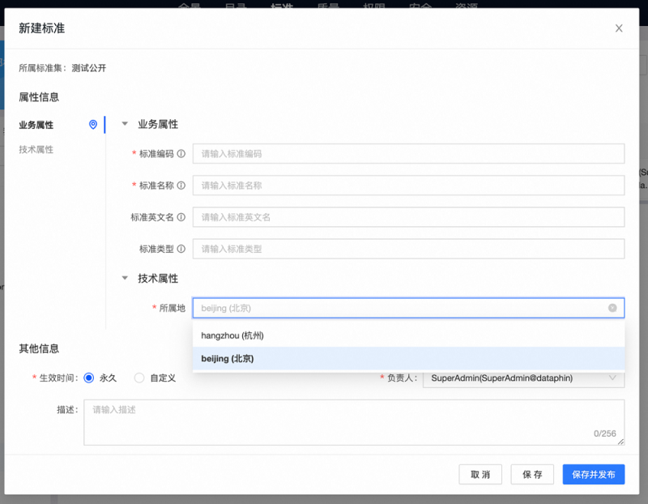The image size is (648, 504).
Task: Click the 保存并发布 button
Action: click(594, 474)
